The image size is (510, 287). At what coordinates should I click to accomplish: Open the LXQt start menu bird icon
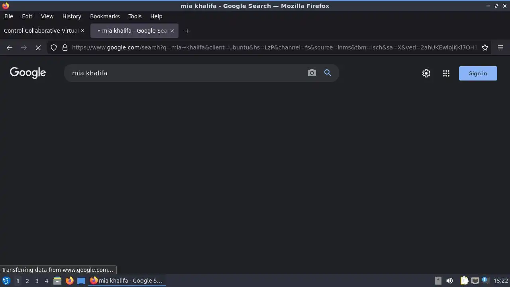[x=6, y=281]
